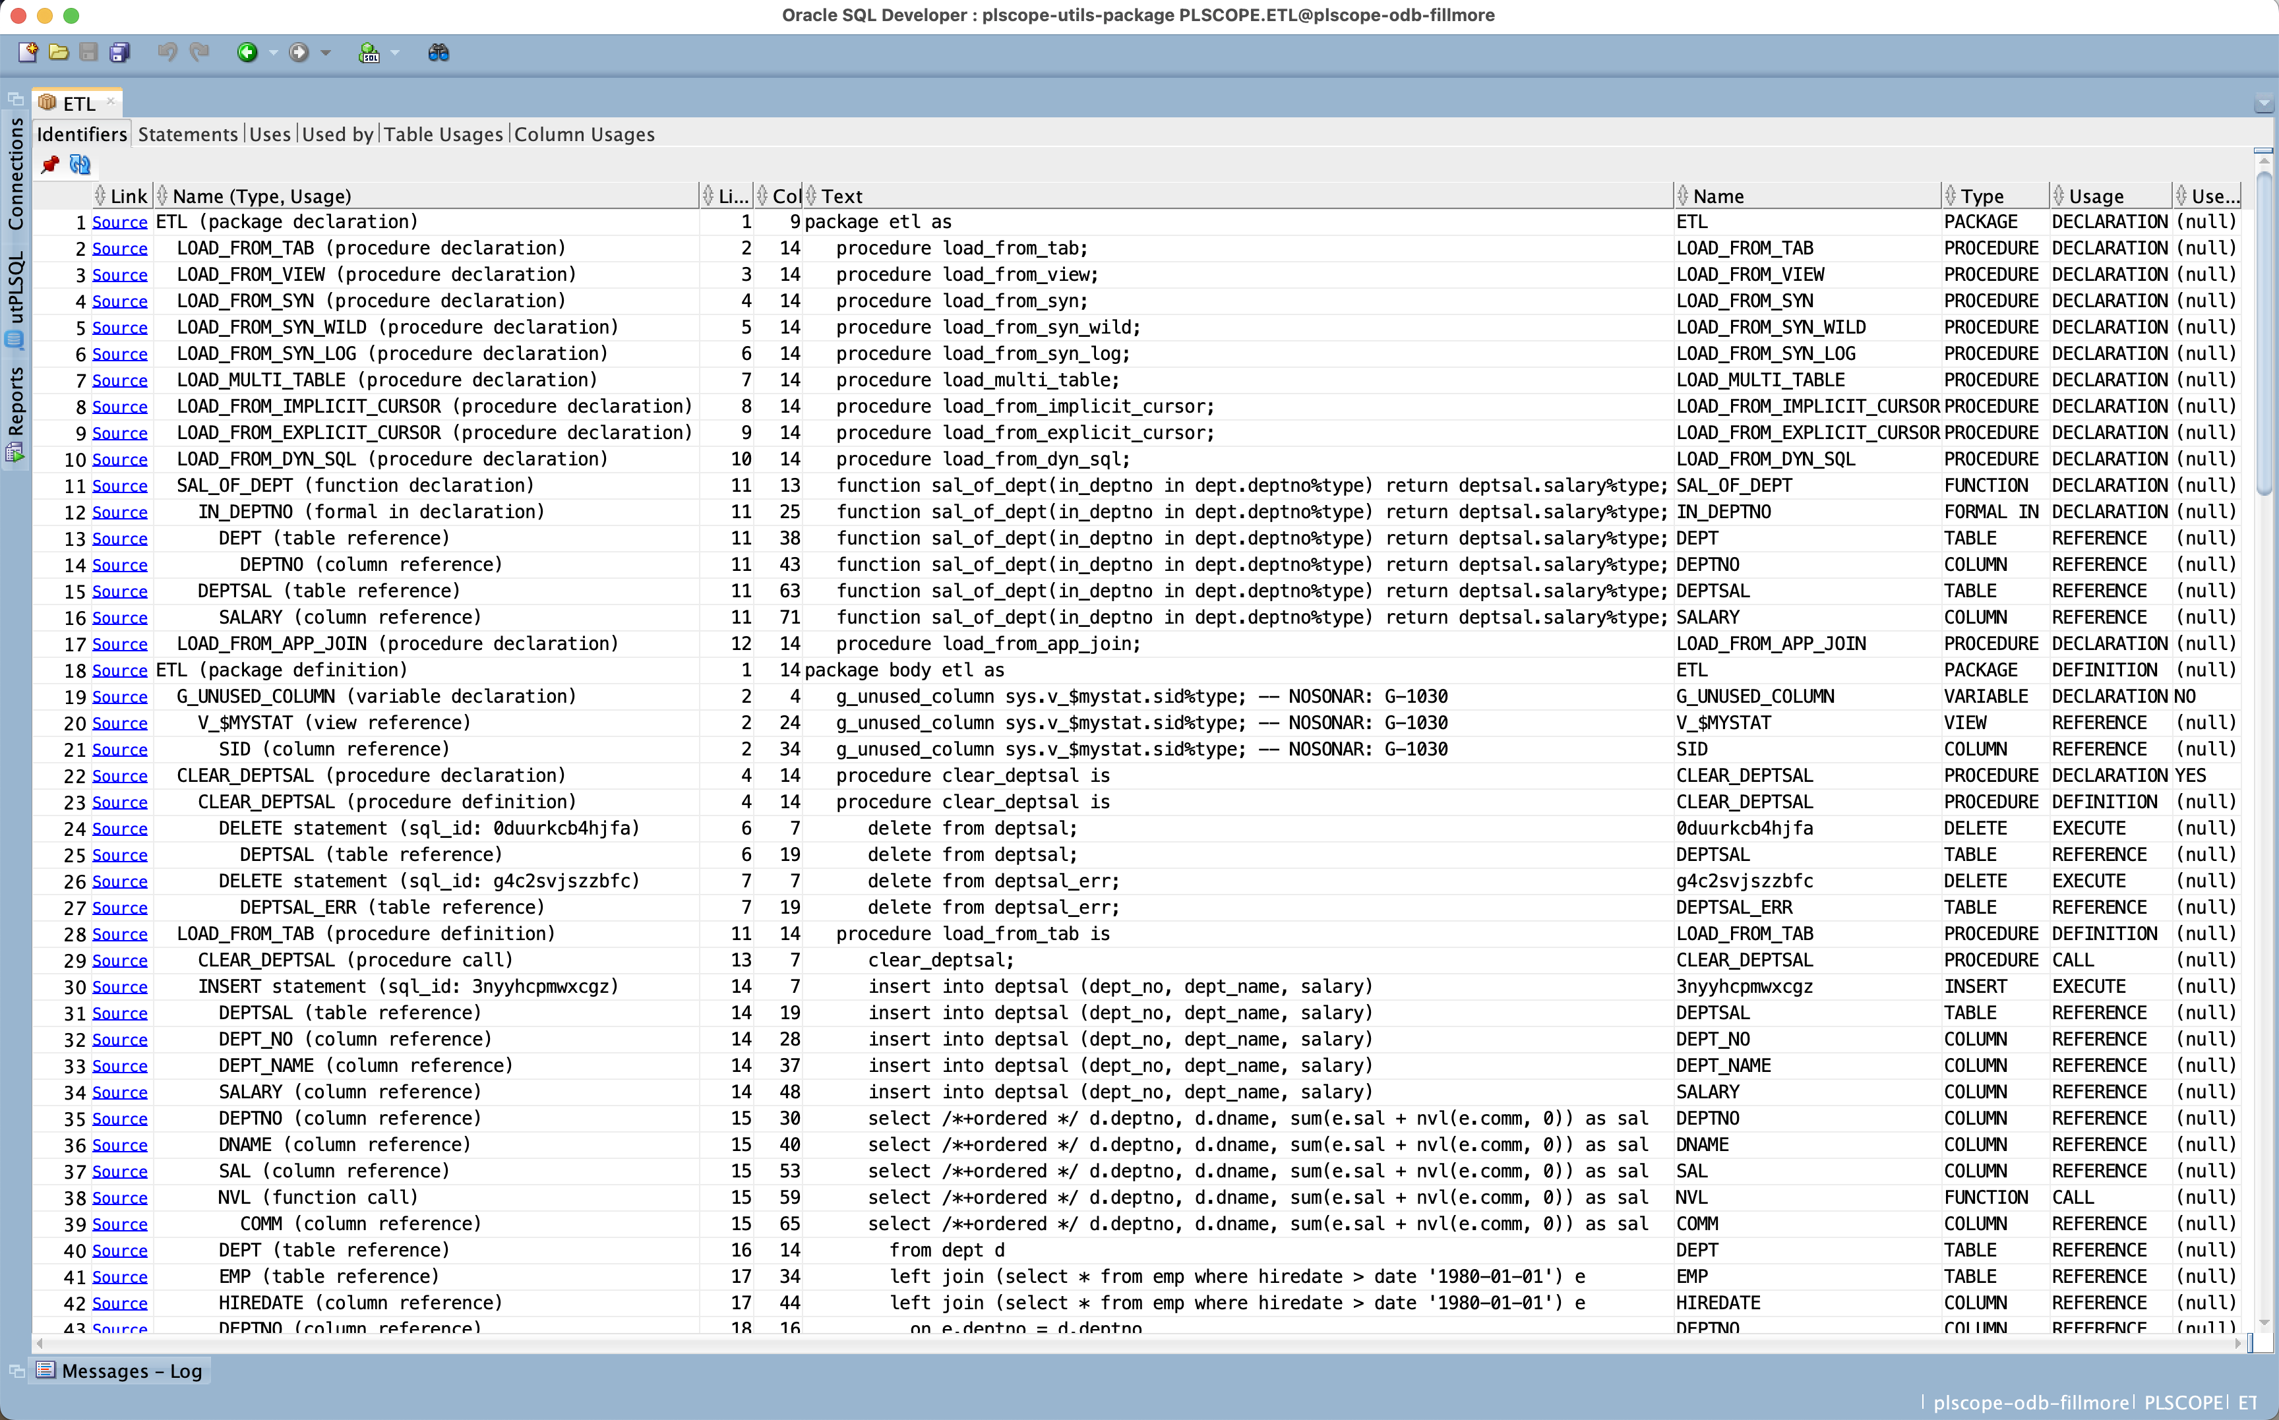This screenshot has width=2279, height=1420.
Task: Open Source link in row 38 NVL
Action: pyautogui.click(x=119, y=1198)
